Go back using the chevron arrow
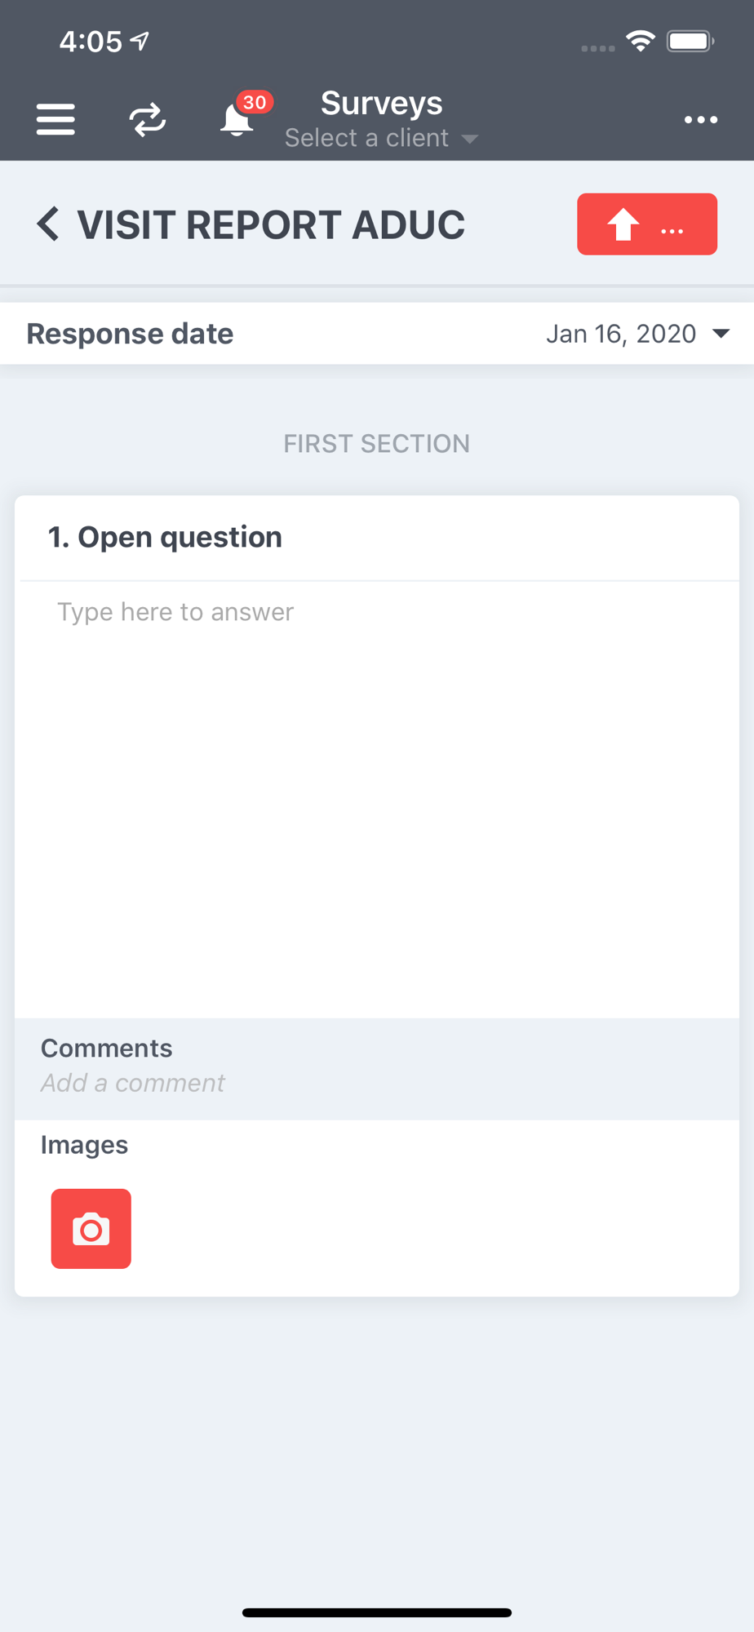 point(48,224)
